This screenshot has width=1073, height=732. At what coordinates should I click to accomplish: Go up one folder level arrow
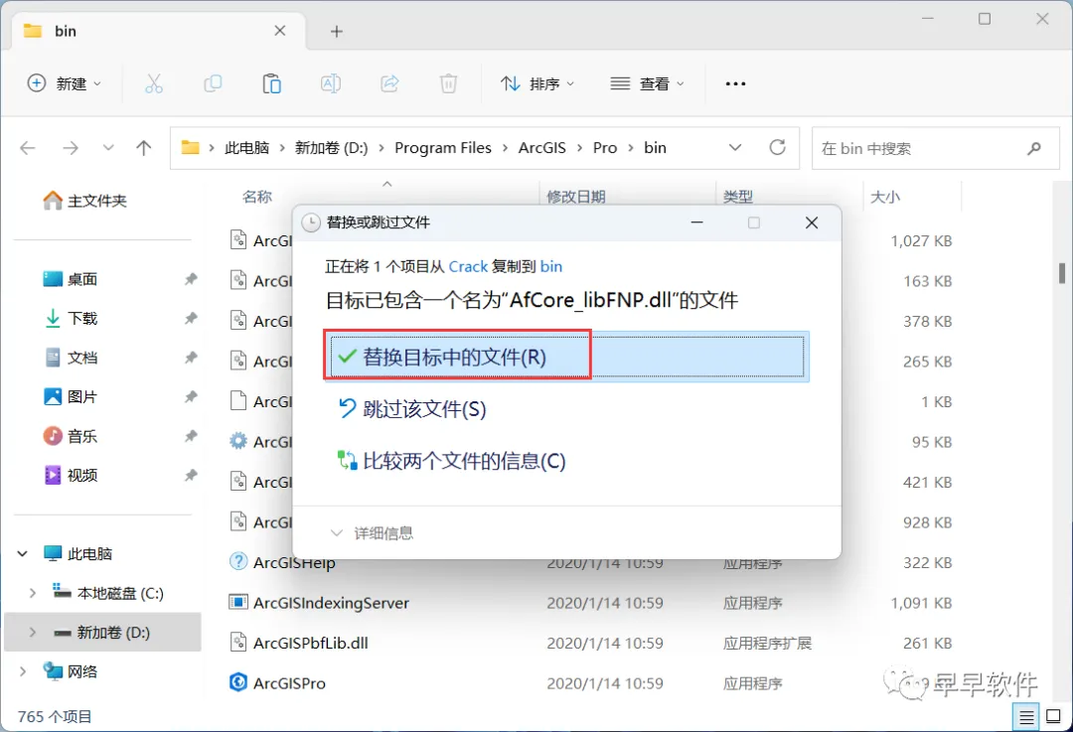click(143, 148)
